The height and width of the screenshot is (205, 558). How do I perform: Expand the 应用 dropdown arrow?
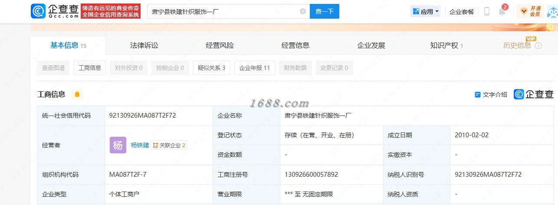click(x=437, y=11)
